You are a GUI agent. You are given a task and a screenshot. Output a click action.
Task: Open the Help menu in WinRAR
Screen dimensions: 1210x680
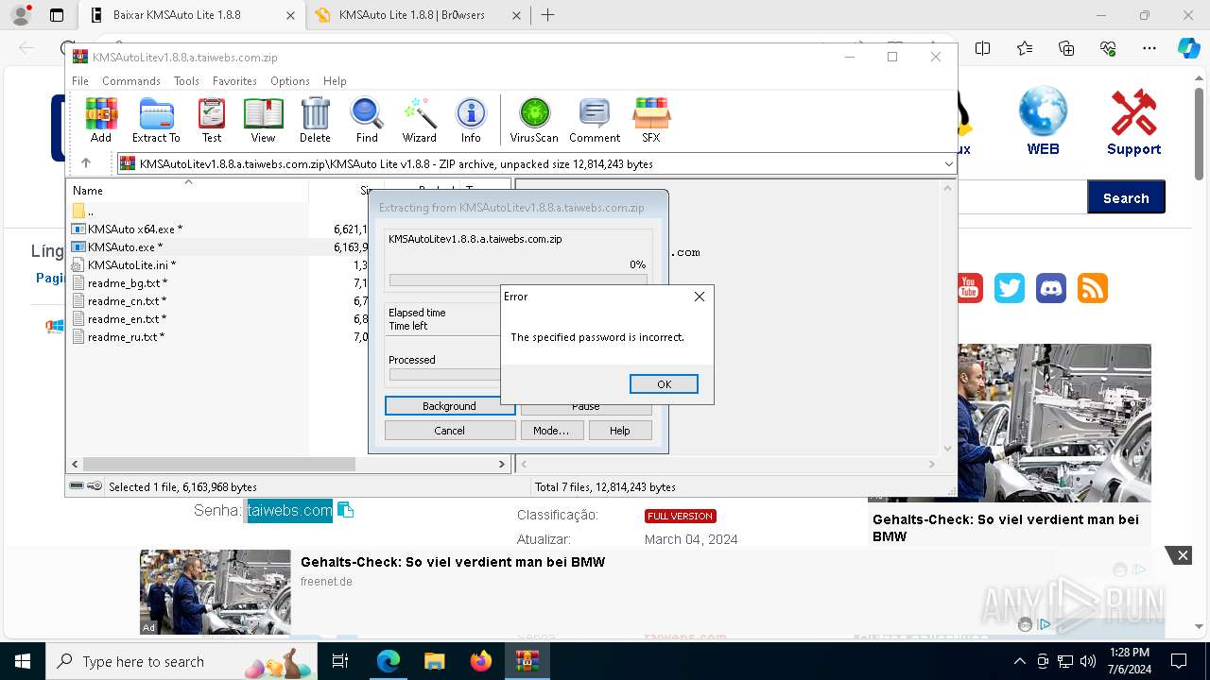335,81
